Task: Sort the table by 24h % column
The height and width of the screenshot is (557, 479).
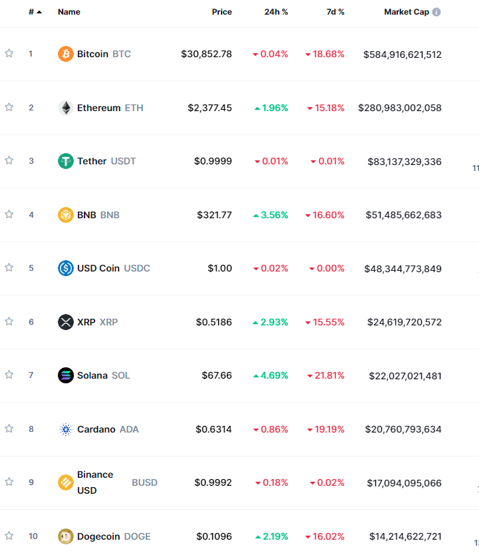Action: 276,12
